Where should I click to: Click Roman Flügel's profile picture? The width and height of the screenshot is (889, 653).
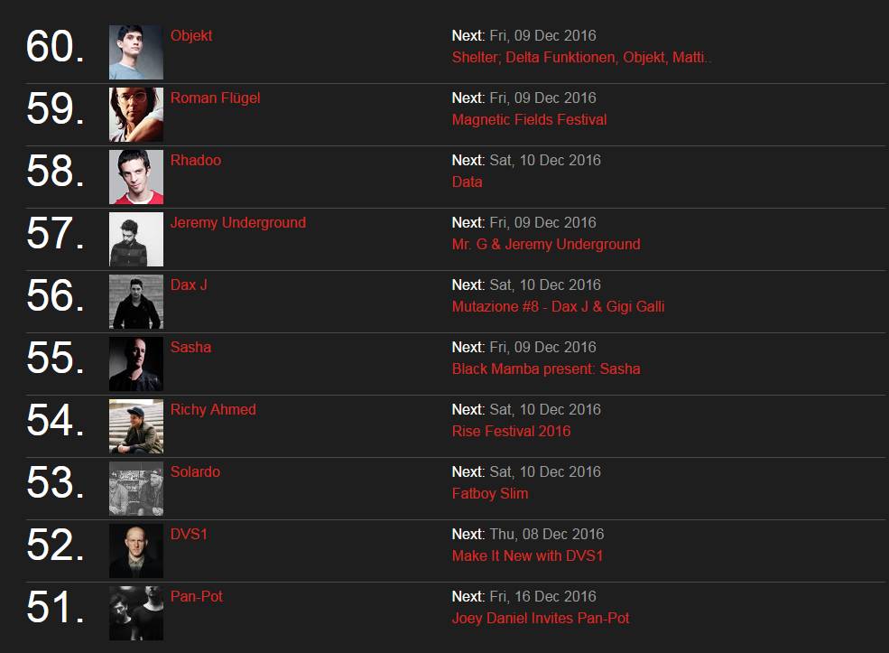pos(136,115)
